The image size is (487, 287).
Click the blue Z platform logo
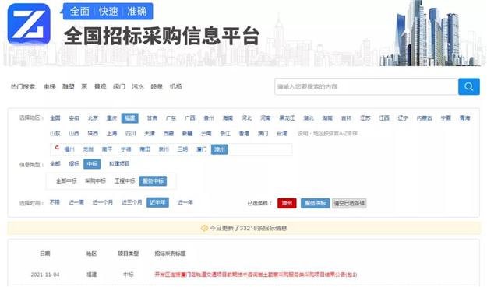[29, 24]
